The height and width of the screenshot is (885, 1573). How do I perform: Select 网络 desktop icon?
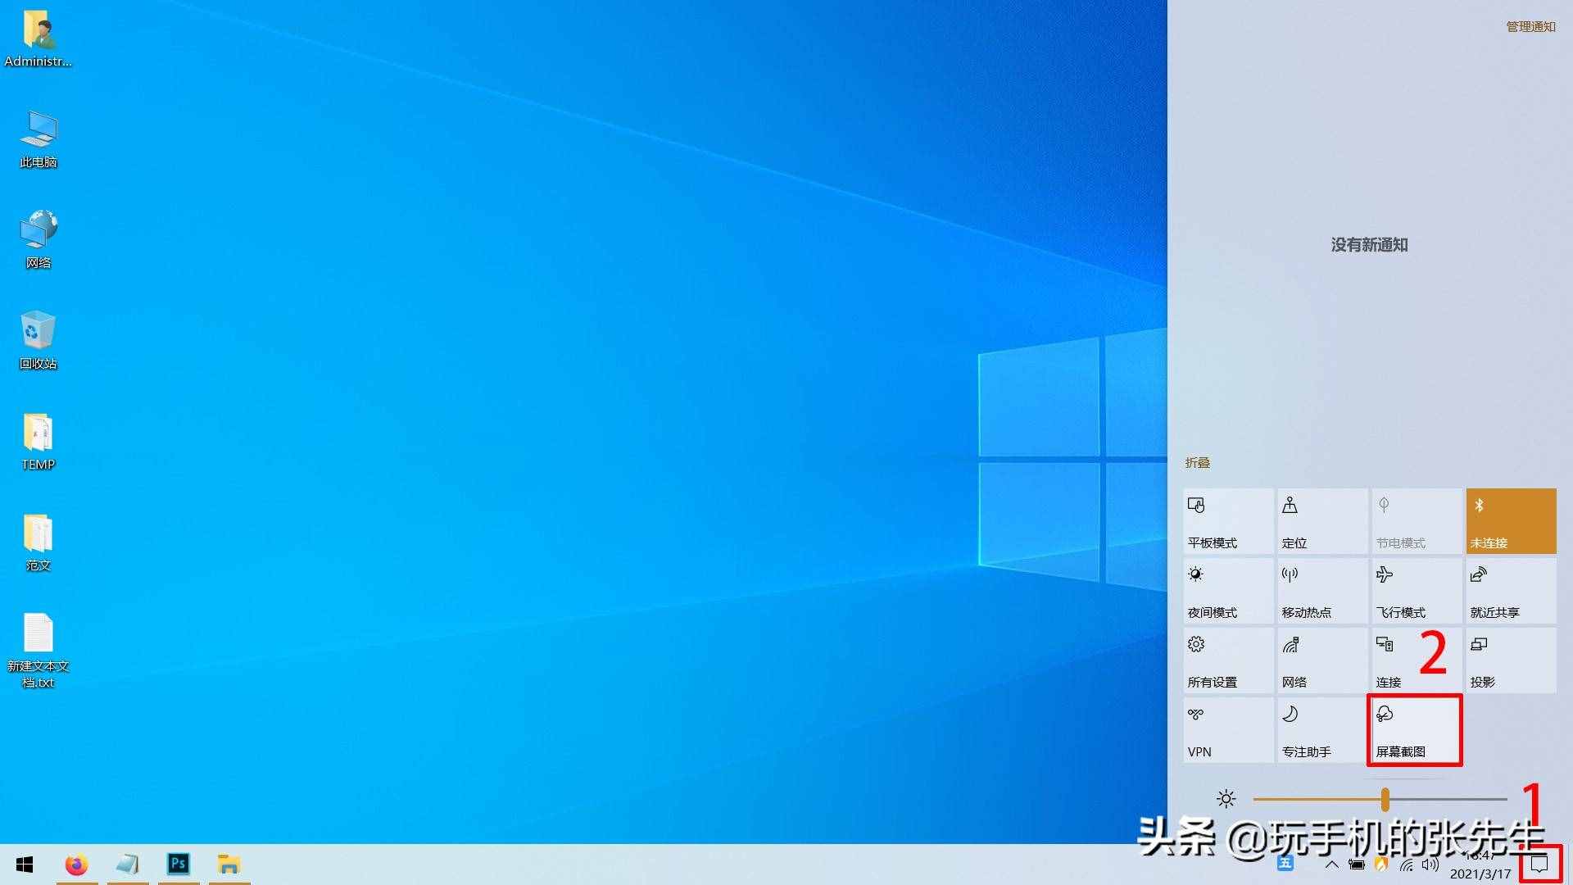[38, 240]
